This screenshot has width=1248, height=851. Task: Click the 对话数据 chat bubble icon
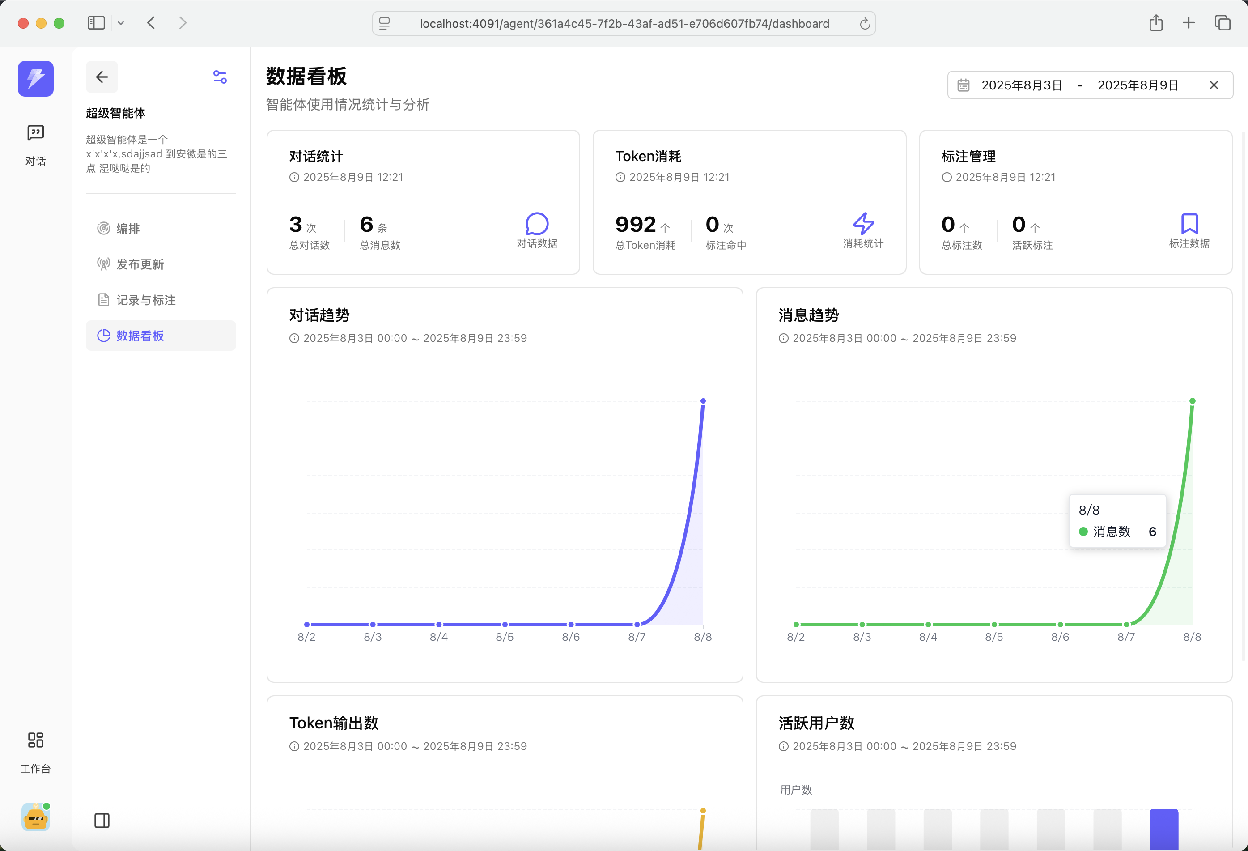536,224
